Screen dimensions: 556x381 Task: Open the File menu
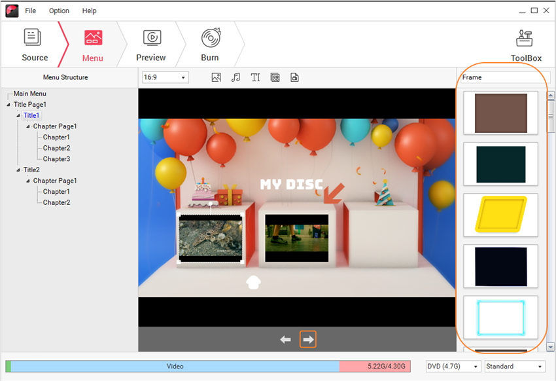tap(31, 10)
